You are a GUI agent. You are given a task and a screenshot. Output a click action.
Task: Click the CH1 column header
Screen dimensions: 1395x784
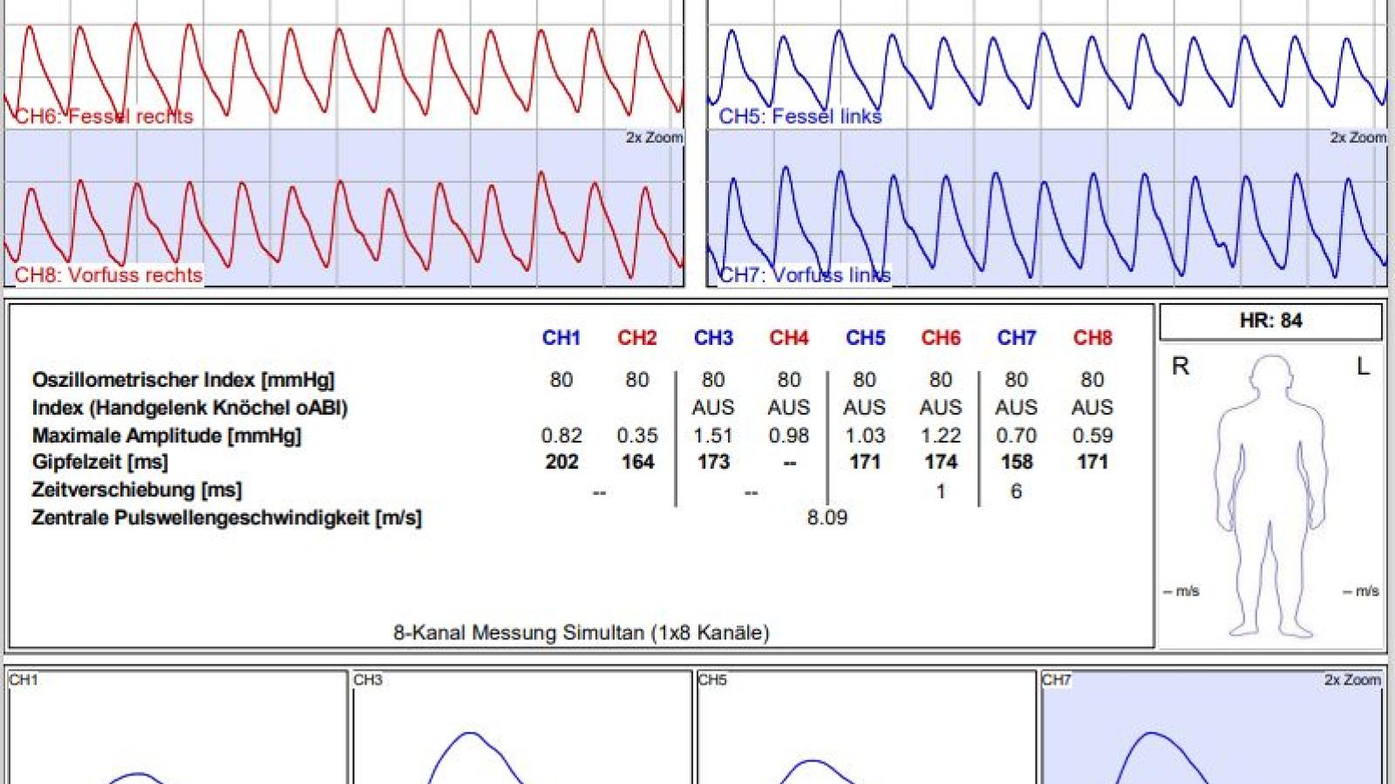pos(561,338)
